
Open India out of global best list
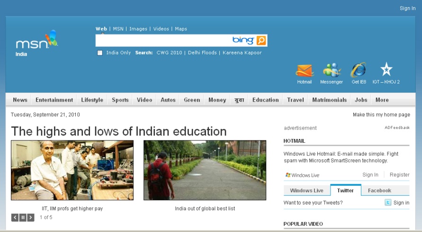205,208
